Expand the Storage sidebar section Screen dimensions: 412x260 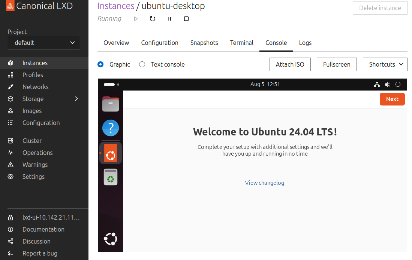point(76,99)
